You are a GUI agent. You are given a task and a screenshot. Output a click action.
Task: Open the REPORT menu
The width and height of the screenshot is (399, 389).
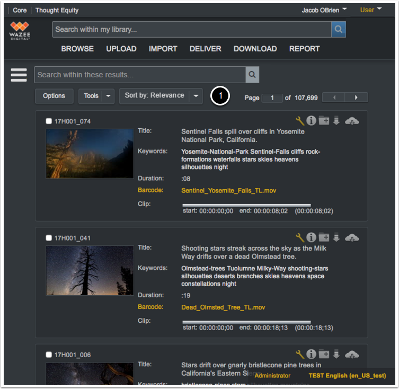click(304, 49)
